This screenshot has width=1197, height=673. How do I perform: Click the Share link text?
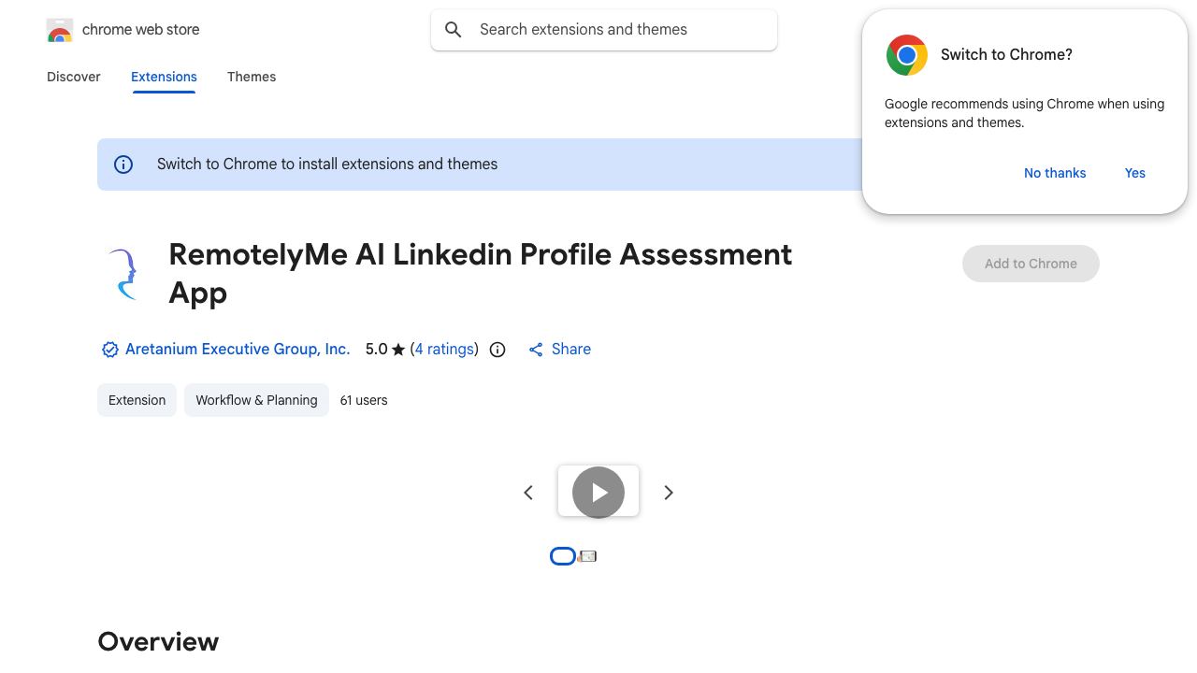click(571, 349)
